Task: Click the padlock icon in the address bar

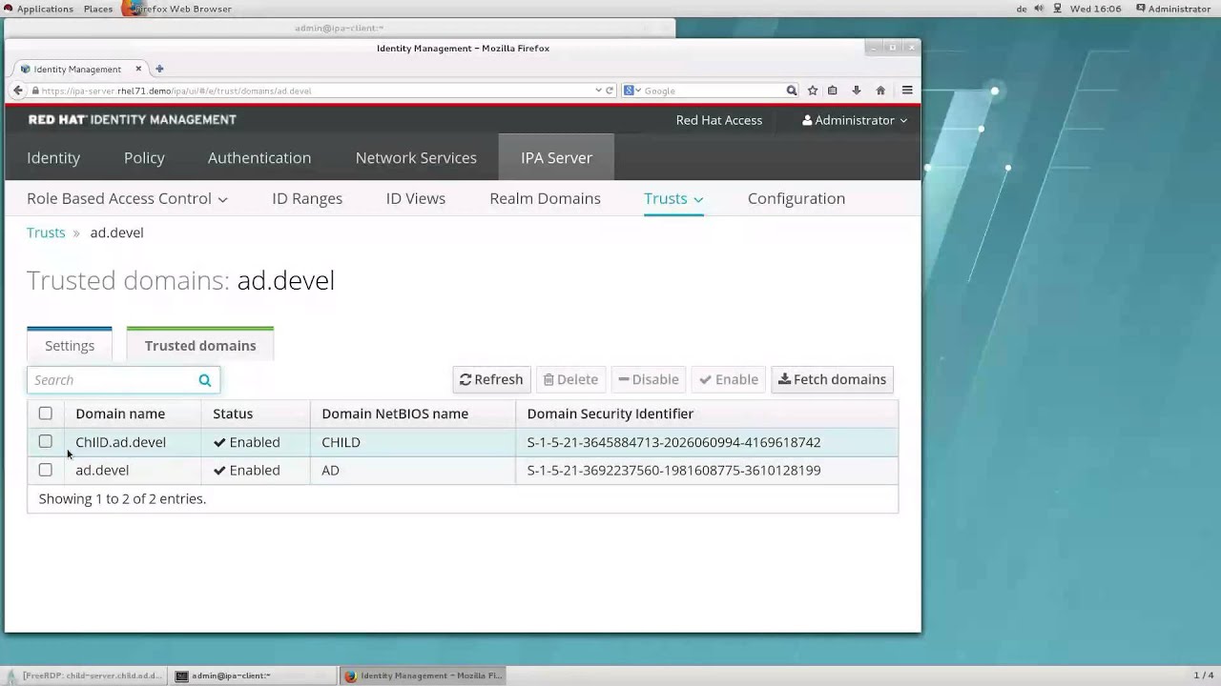Action: pyautogui.click(x=35, y=91)
